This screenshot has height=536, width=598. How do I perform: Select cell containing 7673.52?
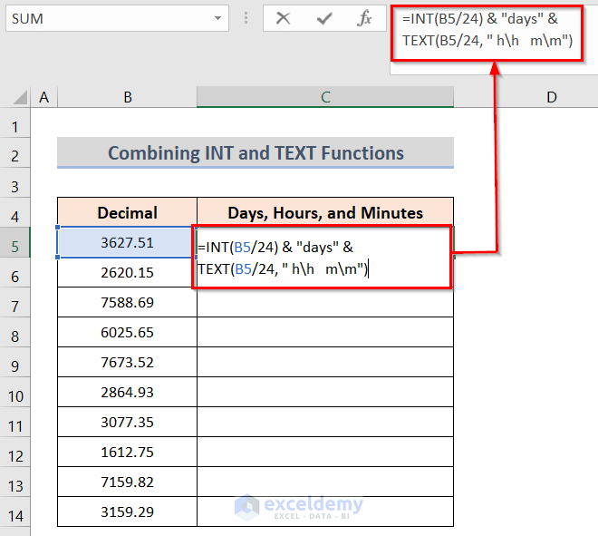tap(128, 362)
